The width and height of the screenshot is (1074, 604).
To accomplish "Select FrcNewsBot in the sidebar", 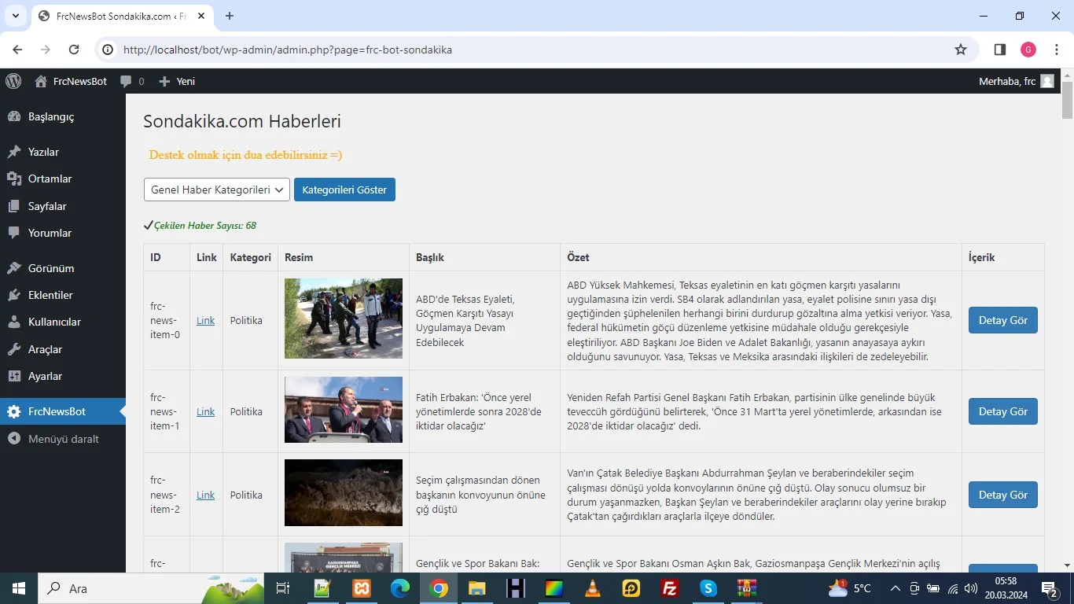I will coord(63,411).
